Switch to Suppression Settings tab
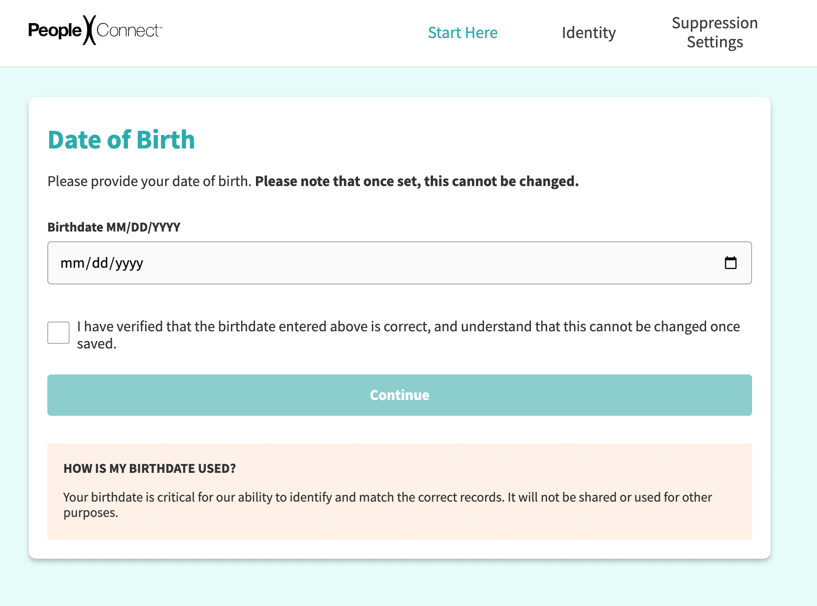The image size is (817, 606). coord(714,32)
